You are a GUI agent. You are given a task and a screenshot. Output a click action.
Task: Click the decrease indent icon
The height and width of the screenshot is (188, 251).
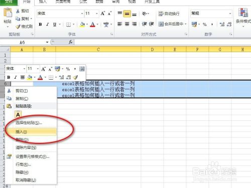coord(144,24)
